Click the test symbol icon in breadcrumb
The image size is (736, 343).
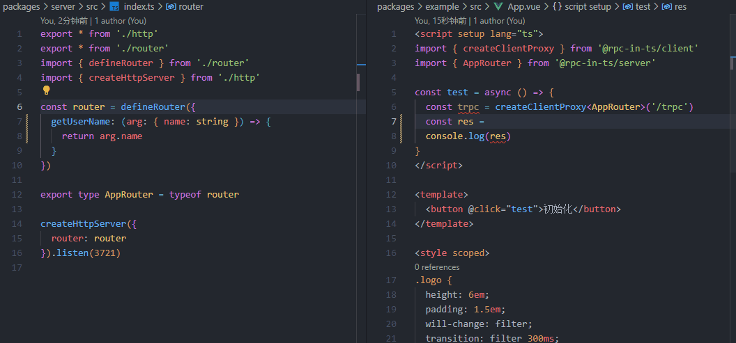click(627, 7)
